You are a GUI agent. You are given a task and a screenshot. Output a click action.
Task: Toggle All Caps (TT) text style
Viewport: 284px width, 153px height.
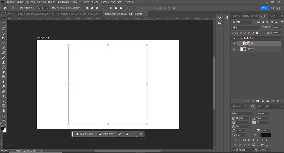[244, 140]
